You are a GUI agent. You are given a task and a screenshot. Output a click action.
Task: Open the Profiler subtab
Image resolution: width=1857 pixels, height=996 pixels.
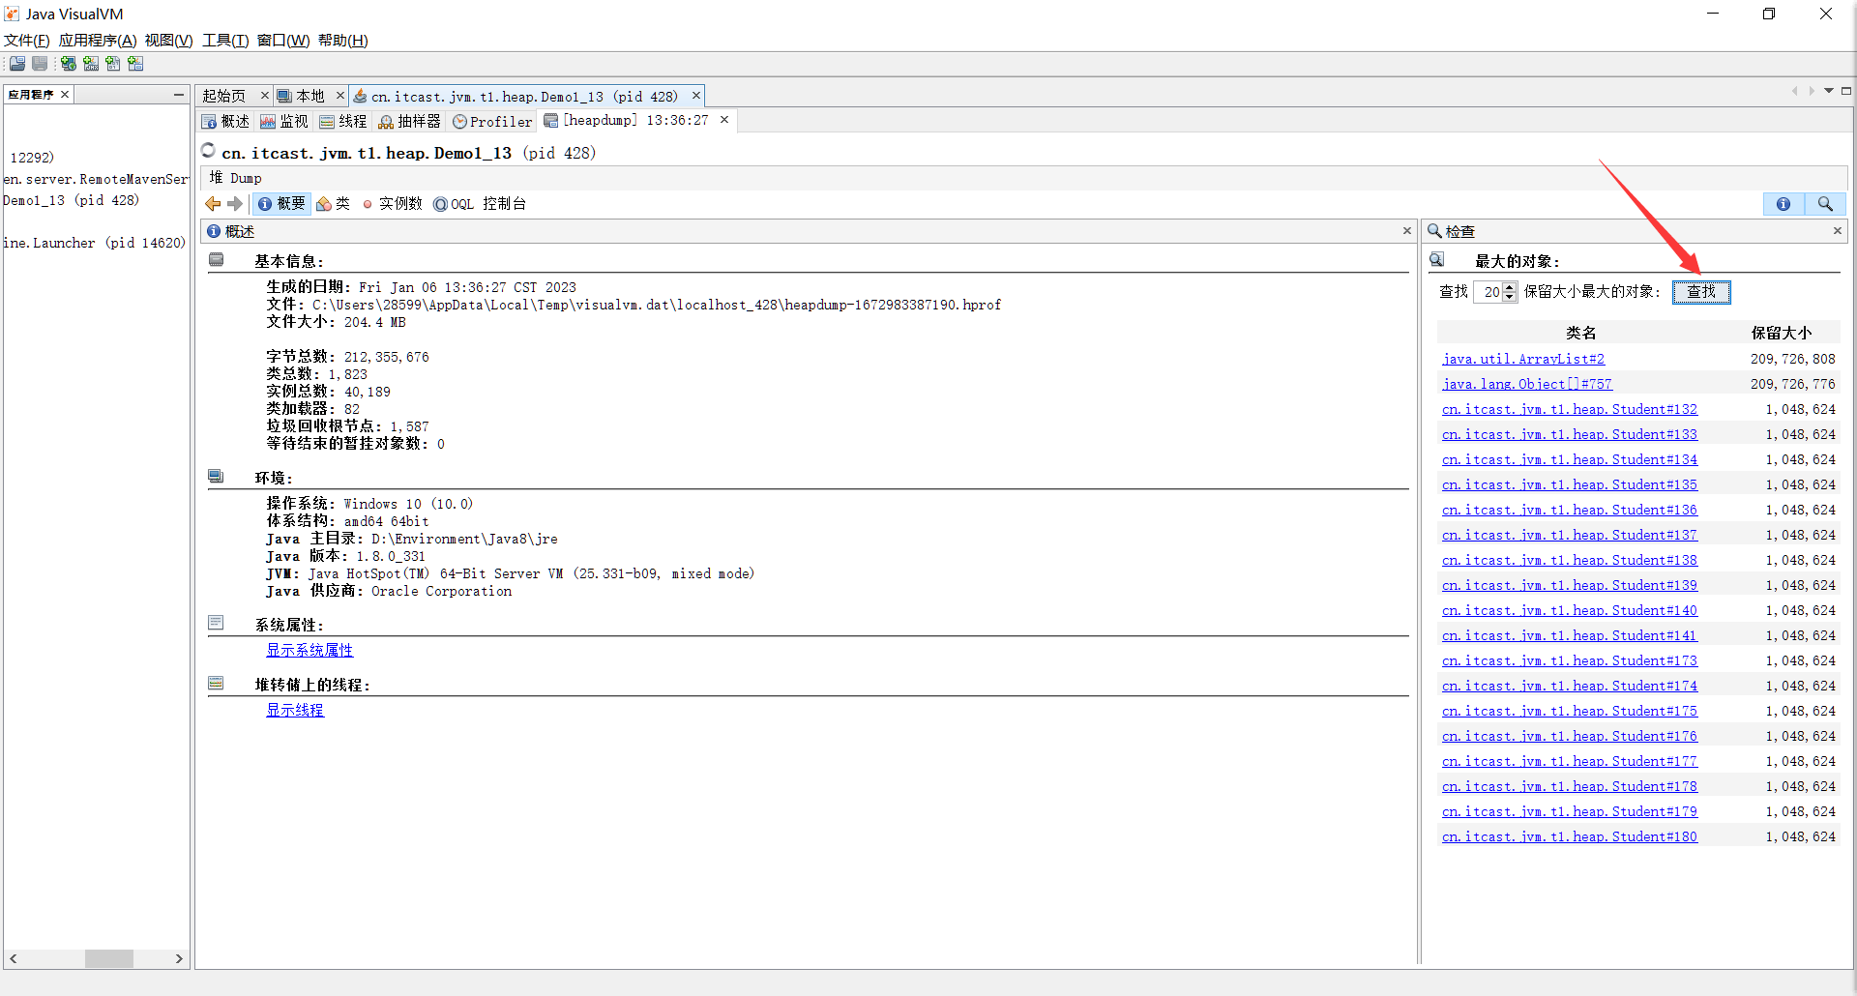point(492,122)
